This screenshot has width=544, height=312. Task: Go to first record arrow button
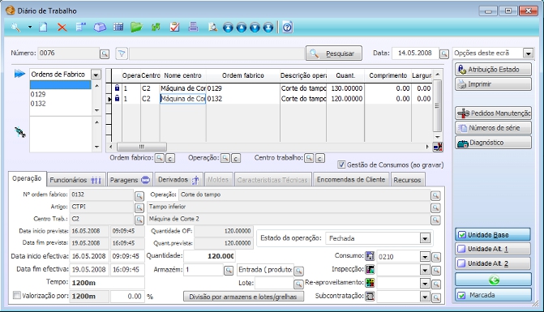coord(228,28)
